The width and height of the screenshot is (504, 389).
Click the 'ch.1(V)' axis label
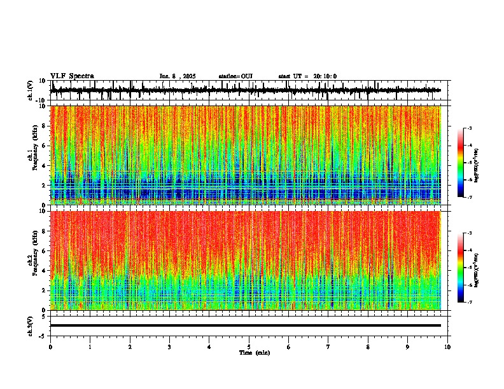[31, 90]
